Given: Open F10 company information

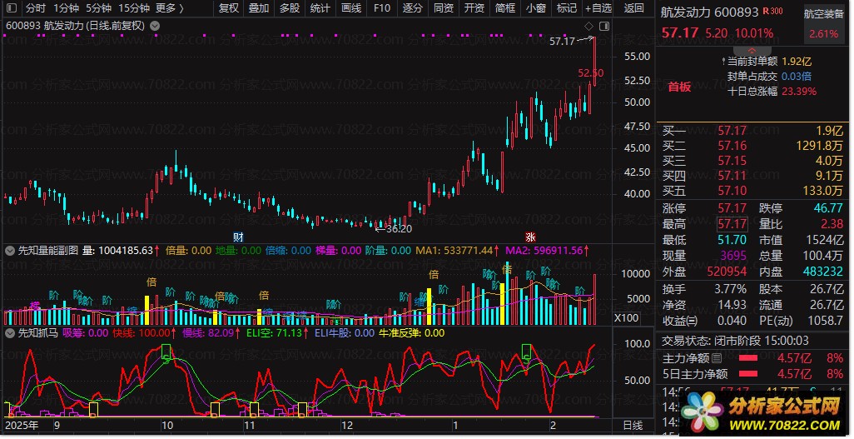Looking at the screenshot, I should (x=382, y=8).
